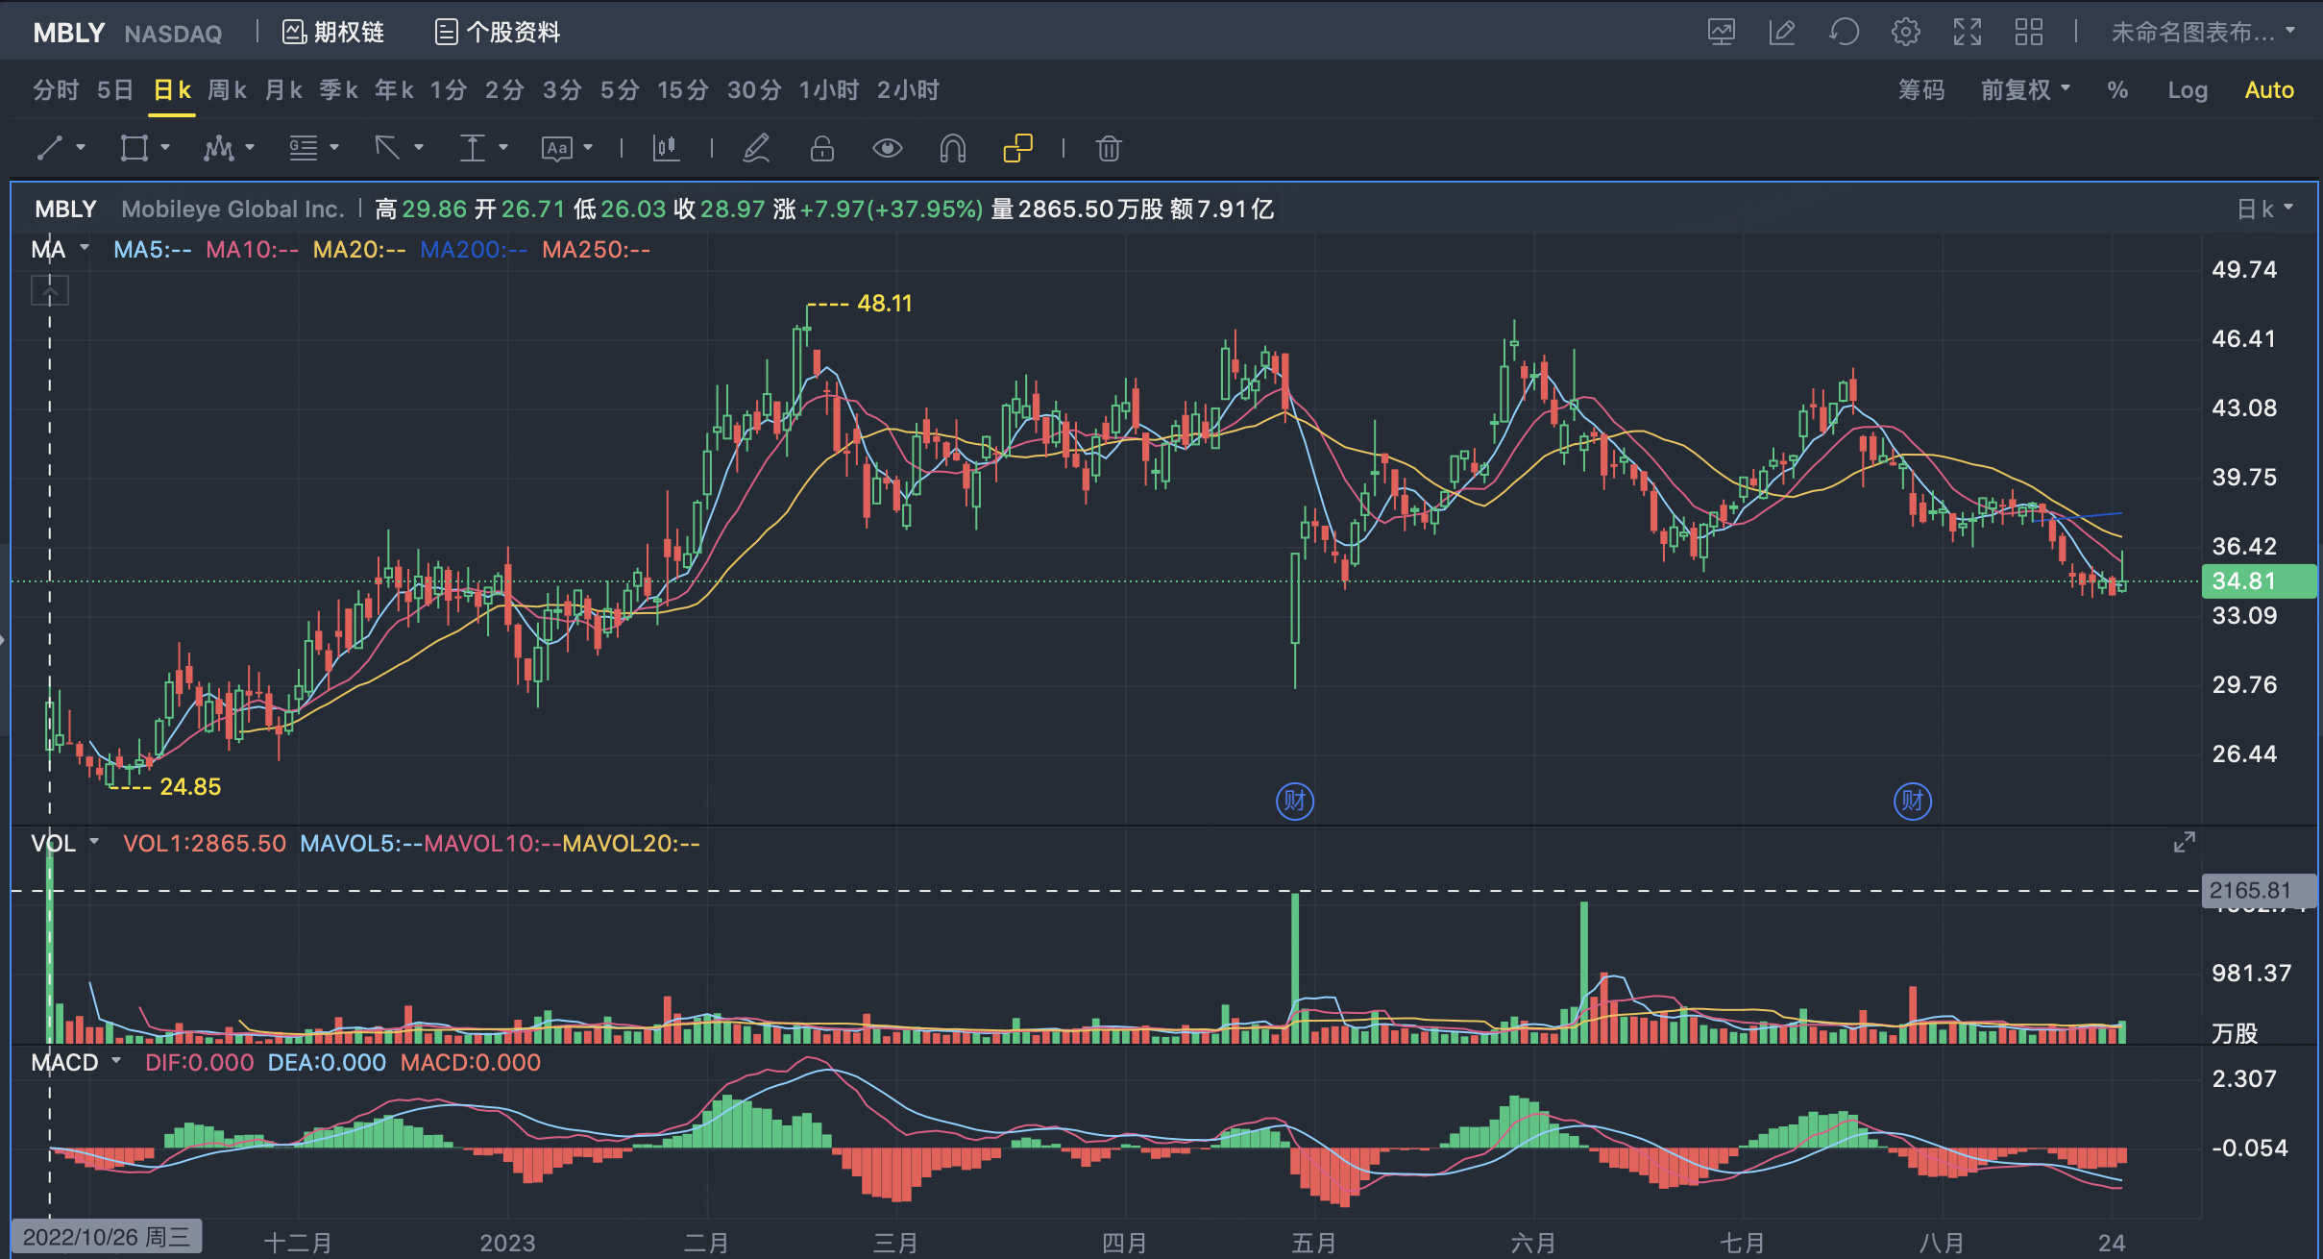Toggle lock drawings icon
Screen dimensions: 2323x1259
coord(822,148)
